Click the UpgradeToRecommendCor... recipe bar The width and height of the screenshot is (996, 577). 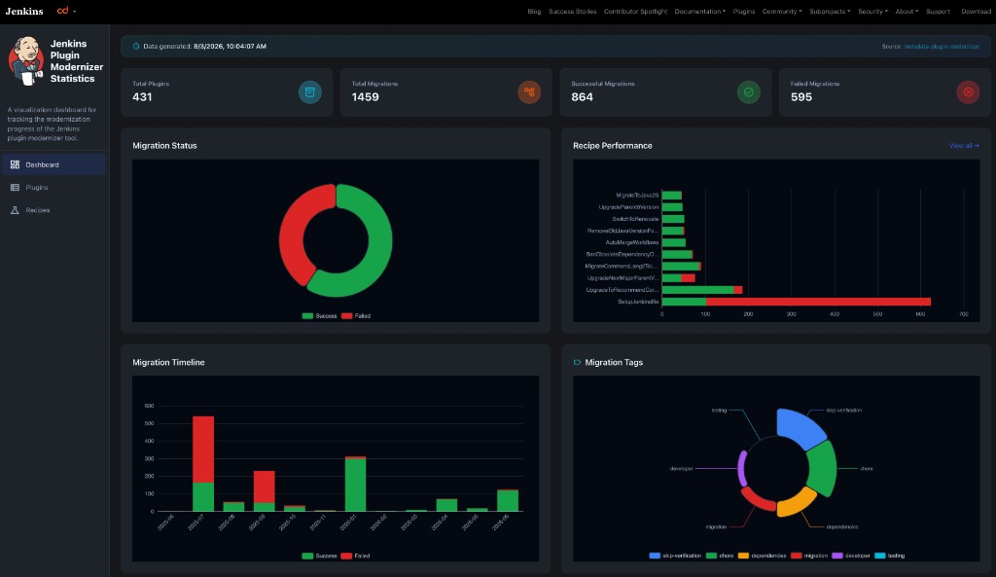click(x=702, y=290)
